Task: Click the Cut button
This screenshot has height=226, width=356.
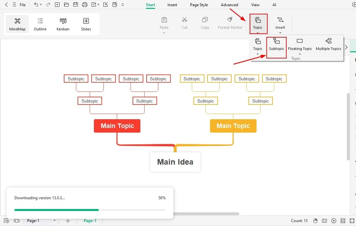Action: tap(184, 22)
